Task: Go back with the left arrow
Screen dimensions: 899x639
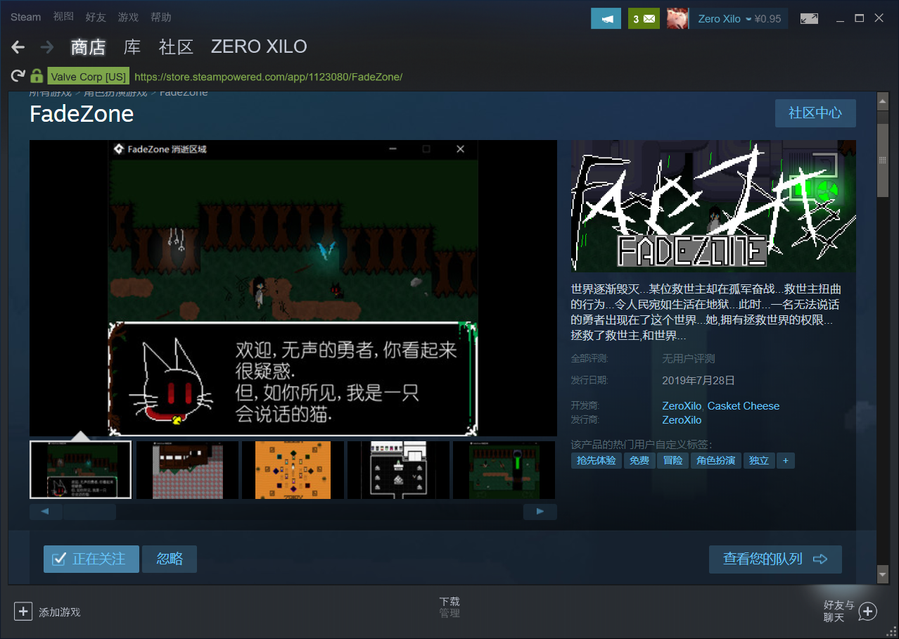Action: tap(18, 47)
